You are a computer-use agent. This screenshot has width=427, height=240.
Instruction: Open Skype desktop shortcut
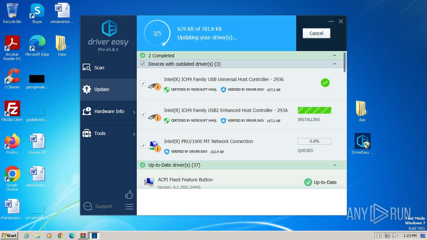tap(37, 13)
